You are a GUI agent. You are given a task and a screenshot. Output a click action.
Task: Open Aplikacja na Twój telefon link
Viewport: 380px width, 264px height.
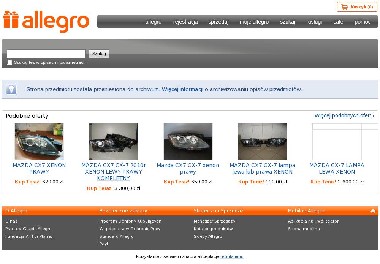click(314, 221)
